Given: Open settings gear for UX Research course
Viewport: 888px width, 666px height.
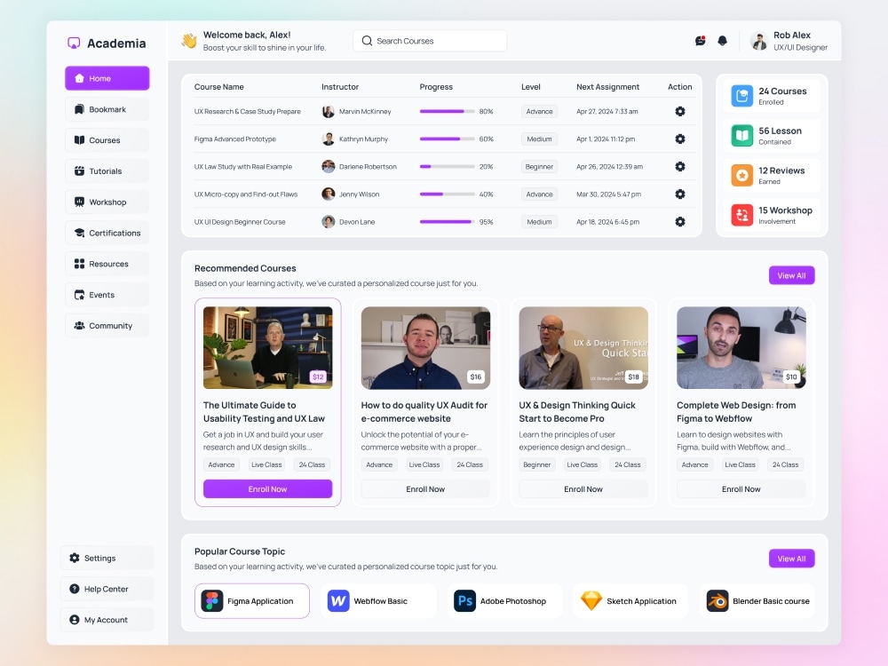Looking at the screenshot, I should pos(680,112).
